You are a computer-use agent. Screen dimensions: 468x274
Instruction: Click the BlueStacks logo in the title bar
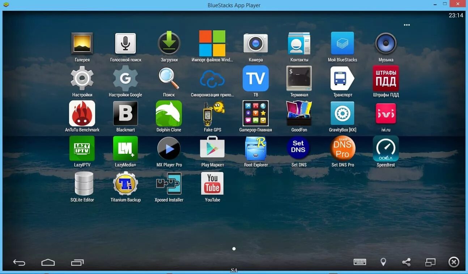tap(6, 5)
